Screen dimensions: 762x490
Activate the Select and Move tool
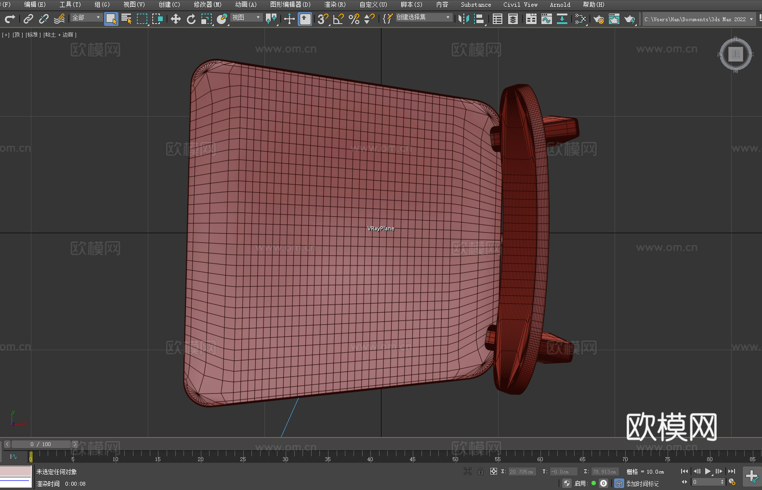176,19
